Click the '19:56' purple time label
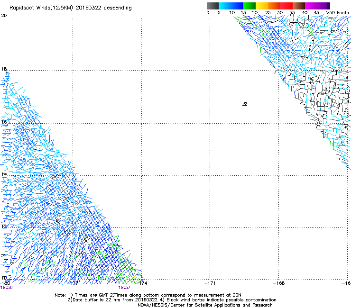The image size is (351, 308). click(x=7, y=288)
